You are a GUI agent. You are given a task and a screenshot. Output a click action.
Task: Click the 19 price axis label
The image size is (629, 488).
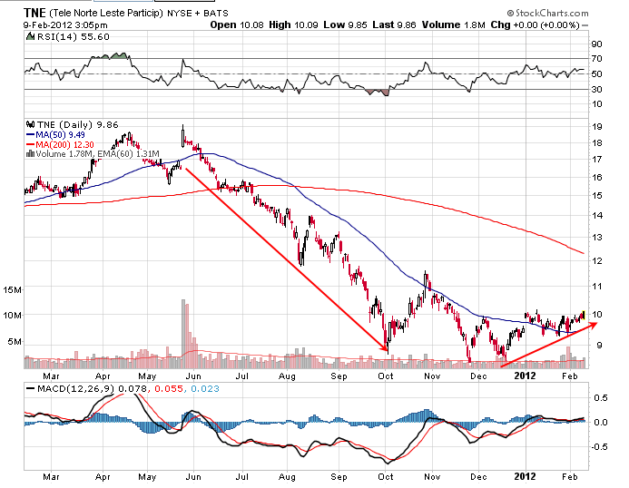click(x=596, y=127)
